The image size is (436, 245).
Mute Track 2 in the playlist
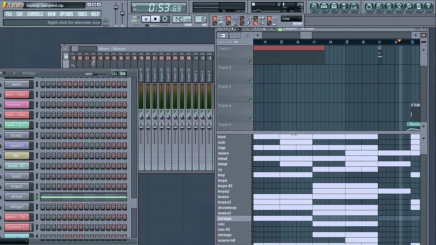pos(251,81)
